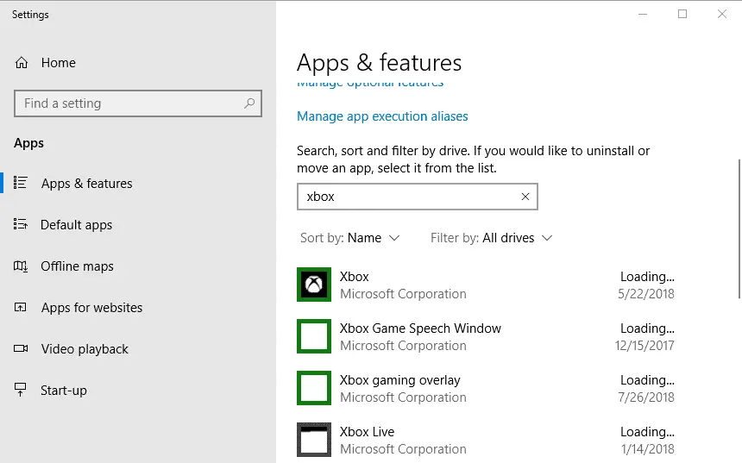Image resolution: width=742 pixels, height=463 pixels.
Task: Click the partially hidden Manage optional features link
Action: 370,84
